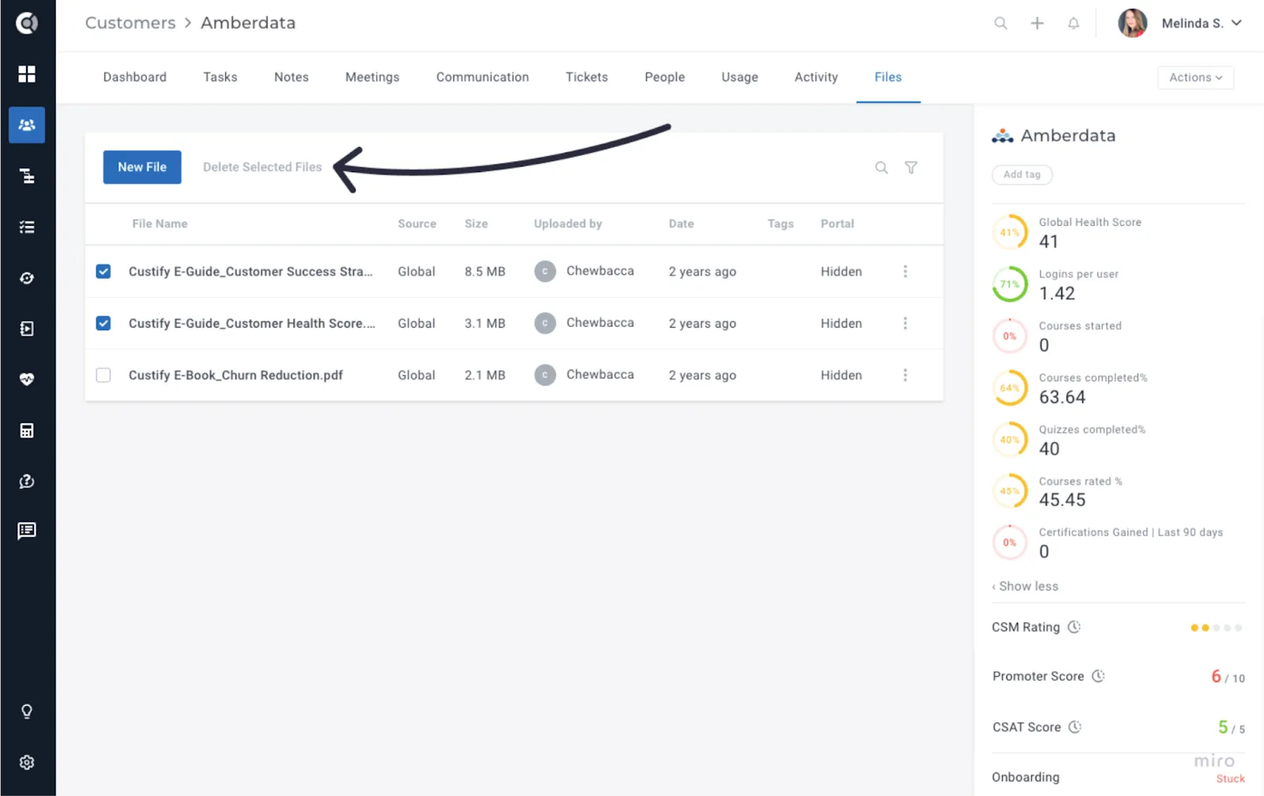
Task: Open the health heart icon in sidebar
Action: tap(27, 380)
